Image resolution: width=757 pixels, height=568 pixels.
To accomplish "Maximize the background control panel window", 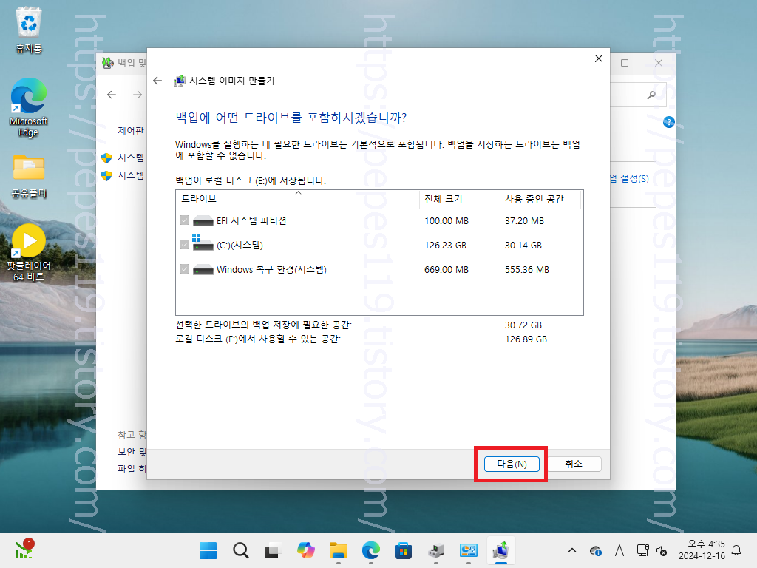I will click(x=624, y=63).
